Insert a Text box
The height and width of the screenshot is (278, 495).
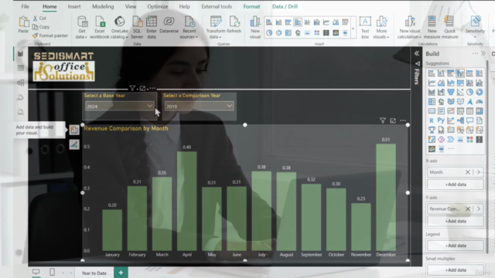pos(365,28)
